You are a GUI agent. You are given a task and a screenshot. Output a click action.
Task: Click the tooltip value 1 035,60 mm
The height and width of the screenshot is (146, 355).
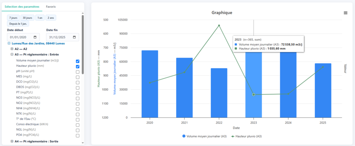(x=276, y=48)
